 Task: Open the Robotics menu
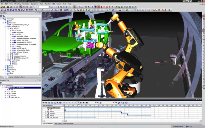(x=48, y=4)
